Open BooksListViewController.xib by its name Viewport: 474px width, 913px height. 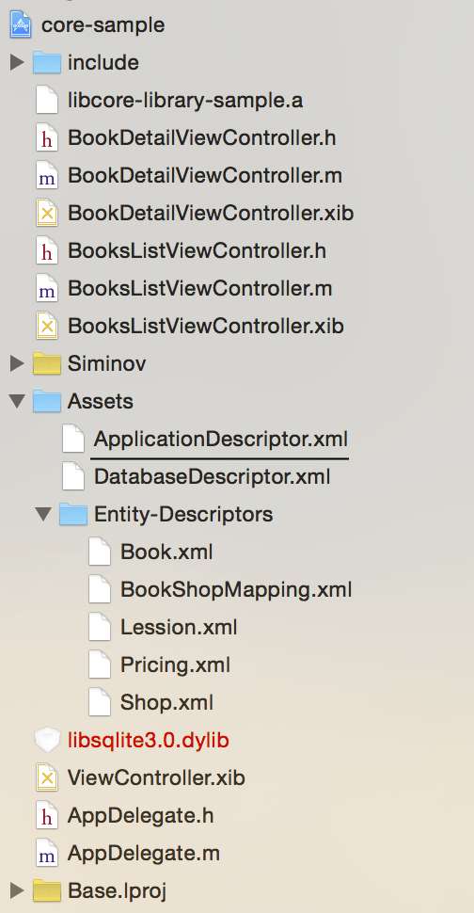pos(205,326)
